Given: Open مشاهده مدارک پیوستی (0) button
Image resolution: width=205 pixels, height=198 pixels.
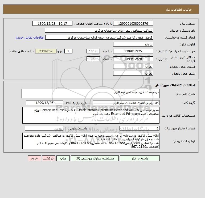Looking at the screenshot, I should click(x=95, y=158).
